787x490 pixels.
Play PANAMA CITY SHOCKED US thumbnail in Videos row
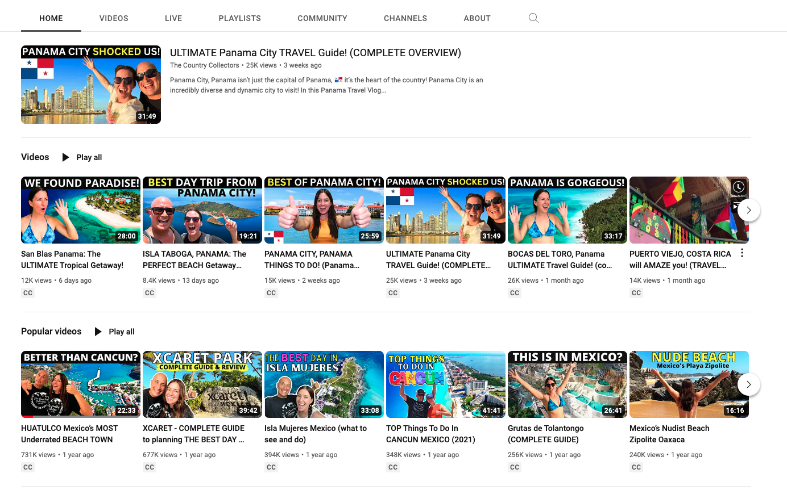[446, 210]
